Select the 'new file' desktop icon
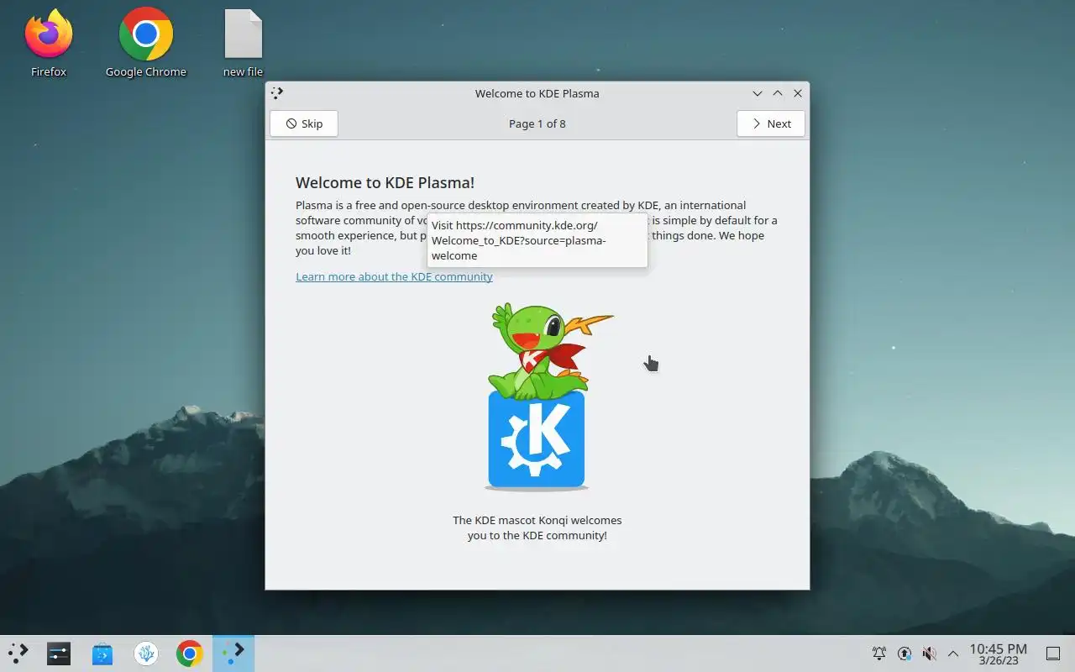Viewport: 1075px width, 672px height. point(244,42)
